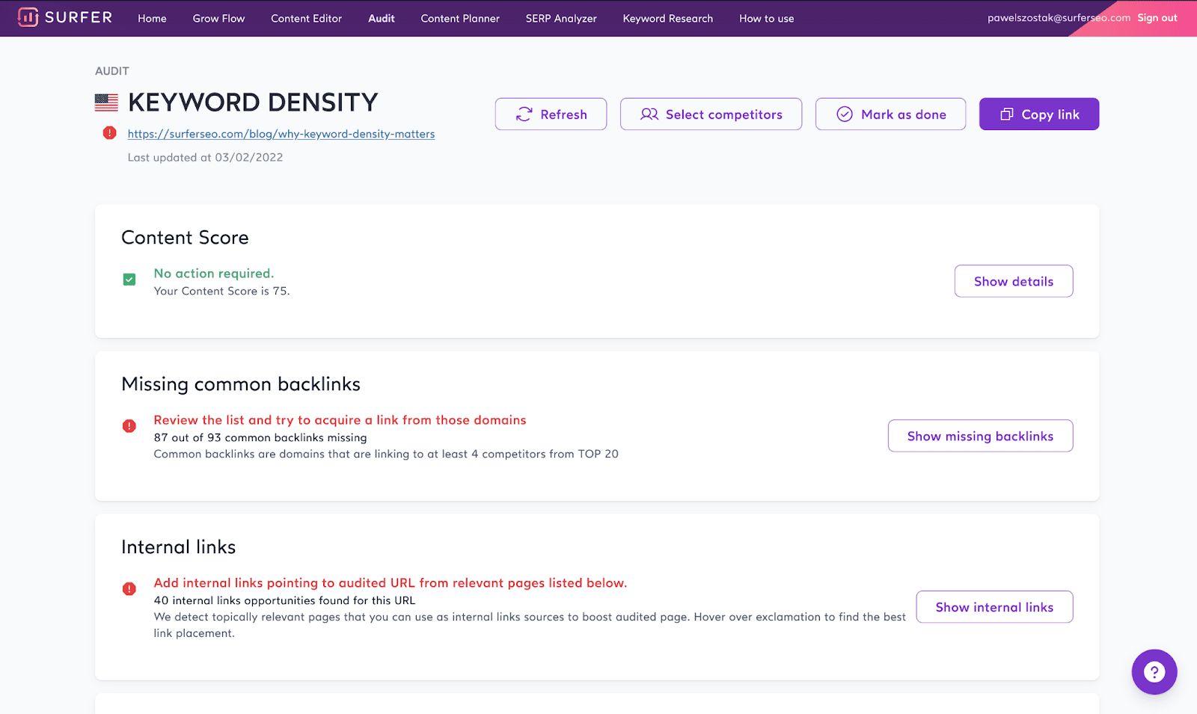Click the AUDIT breadcrumb label

112,71
